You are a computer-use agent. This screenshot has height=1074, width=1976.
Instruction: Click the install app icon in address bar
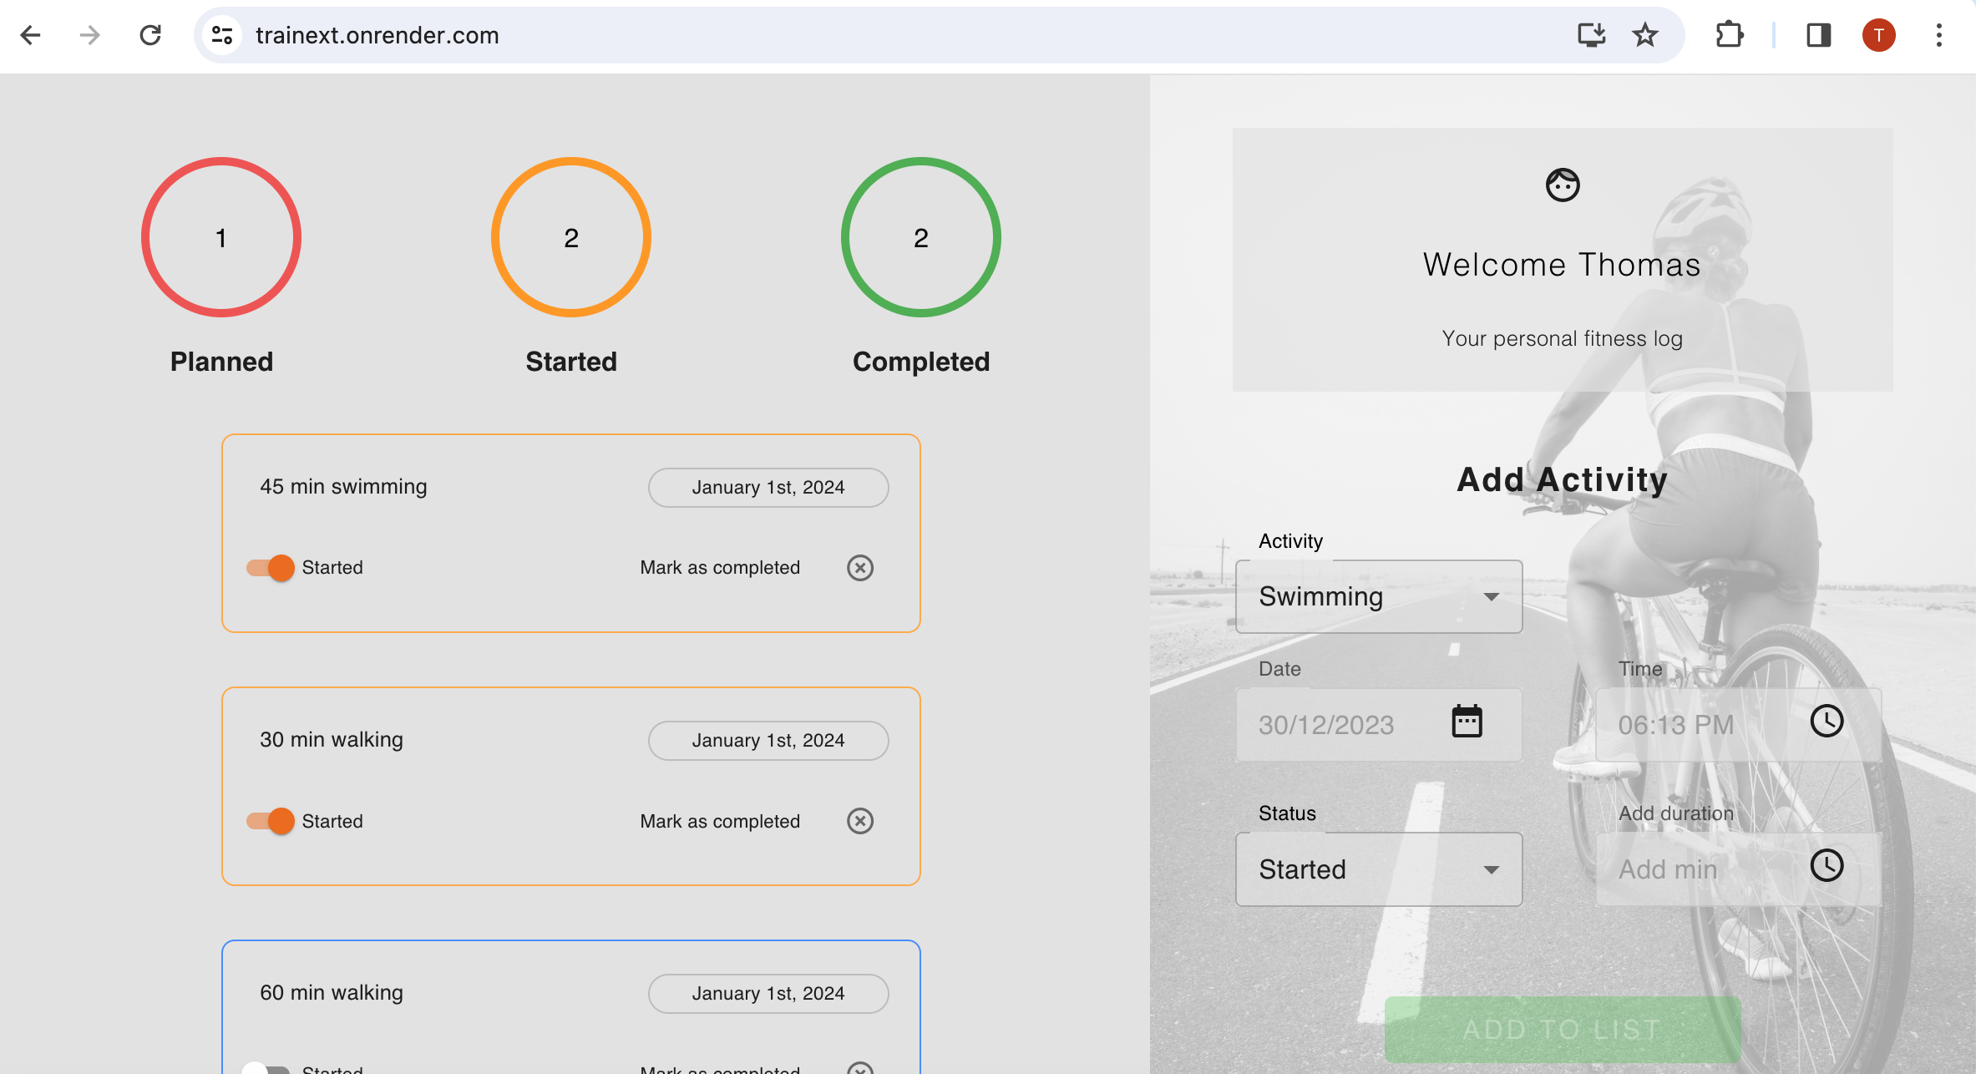pos(1592,35)
